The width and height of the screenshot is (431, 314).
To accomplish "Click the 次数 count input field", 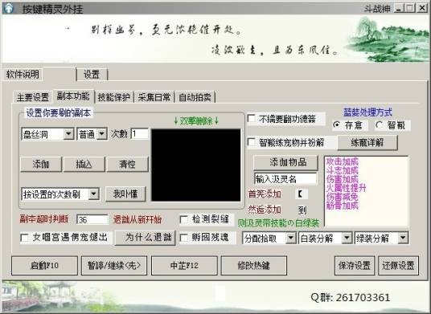I will (140, 134).
